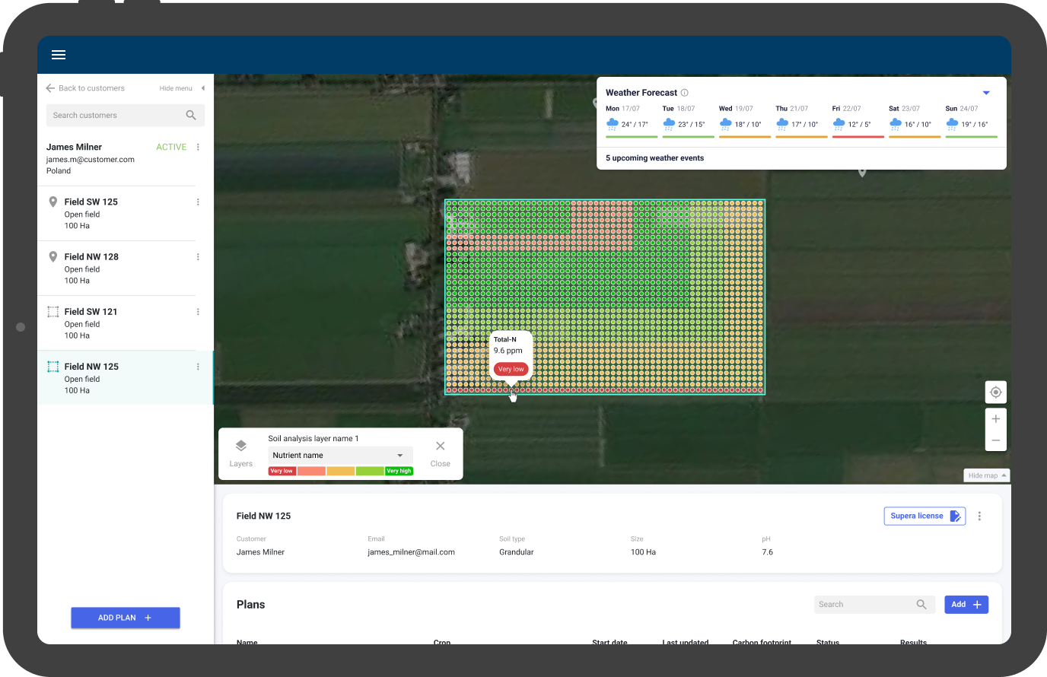This screenshot has height=677, width=1047.
Task: Open the three-dot menu for James Milner
Action: pyautogui.click(x=198, y=147)
